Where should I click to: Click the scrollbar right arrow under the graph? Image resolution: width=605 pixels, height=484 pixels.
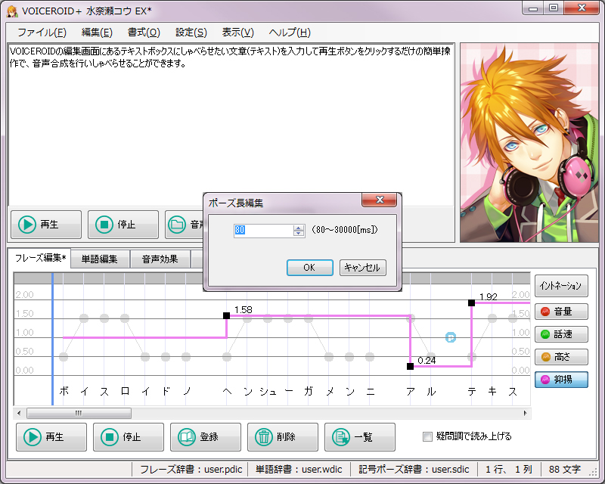[526, 414]
